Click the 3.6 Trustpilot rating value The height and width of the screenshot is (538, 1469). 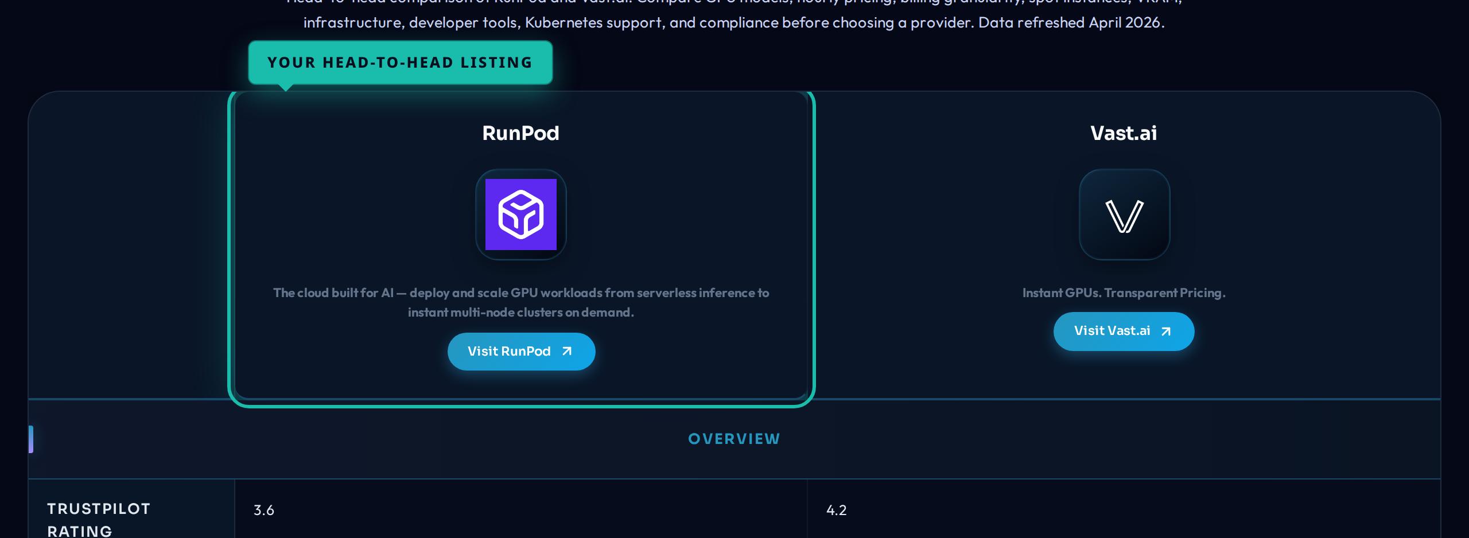pos(264,510)
